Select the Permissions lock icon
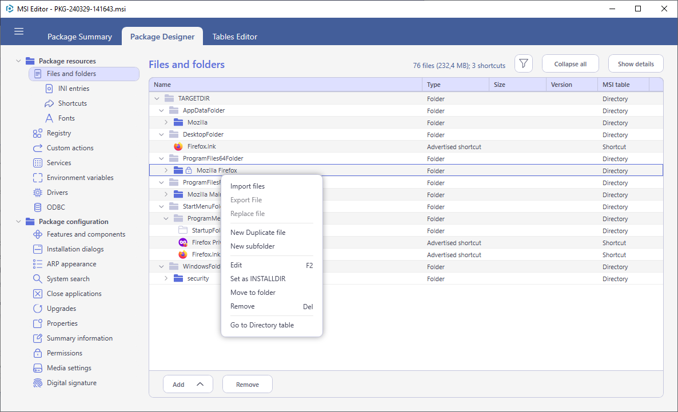678x412 pixels. [38, 353]
